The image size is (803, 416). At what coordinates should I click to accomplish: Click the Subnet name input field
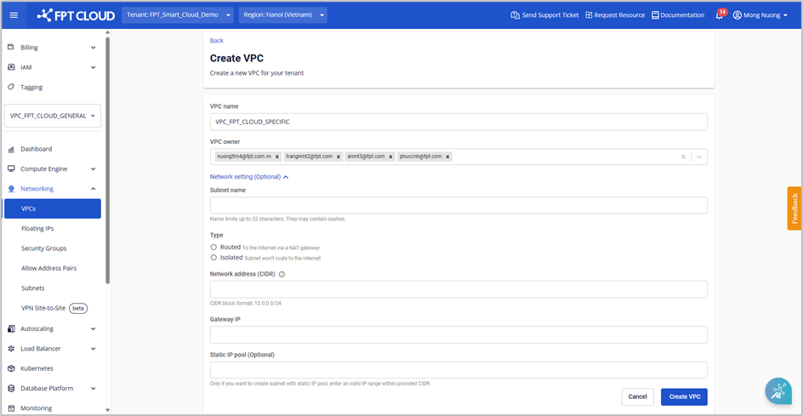pyautogui.click(x=458, y=205)
